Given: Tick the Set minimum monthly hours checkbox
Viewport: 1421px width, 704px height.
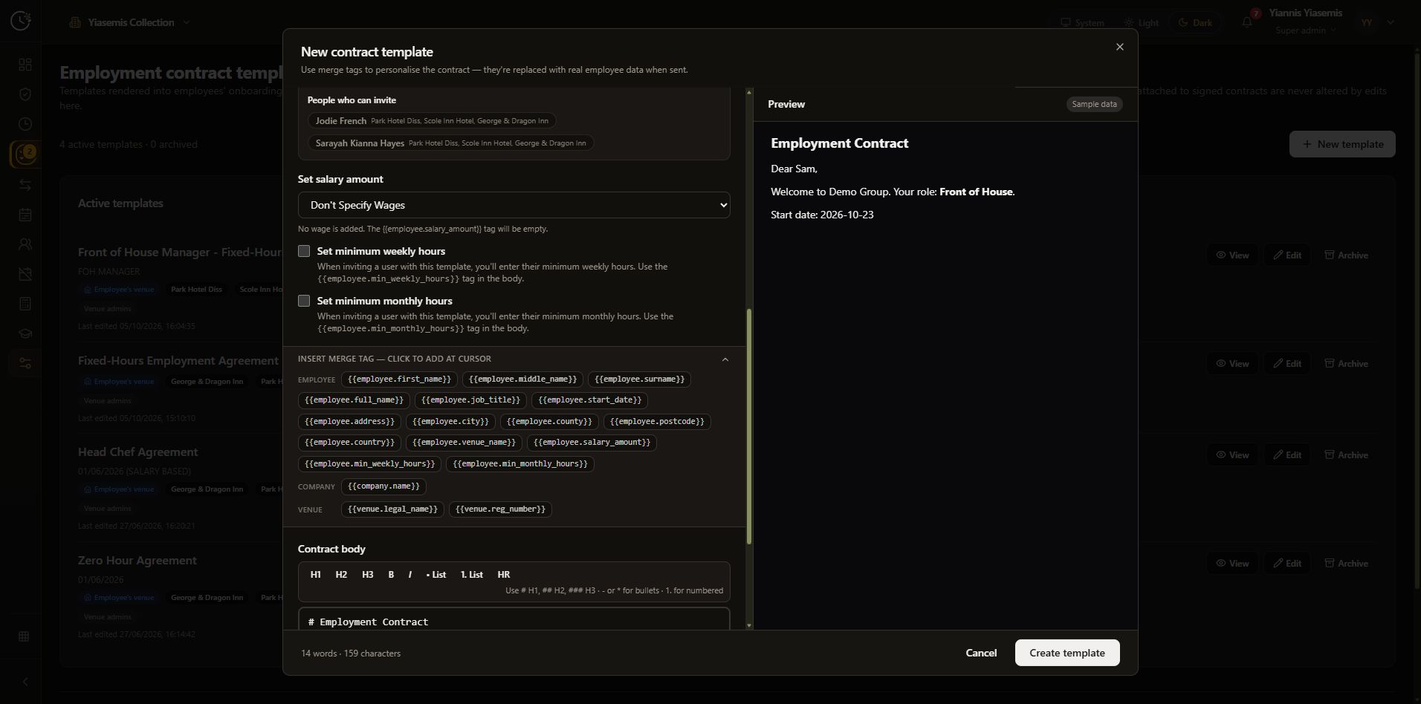Looking at the screenshot, I should [x=304, y=301].
